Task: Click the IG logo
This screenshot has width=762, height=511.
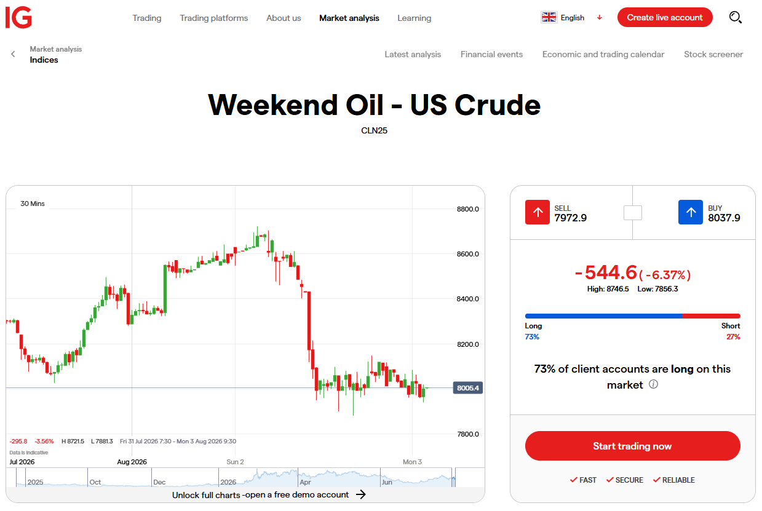Action: pos(18,18)
